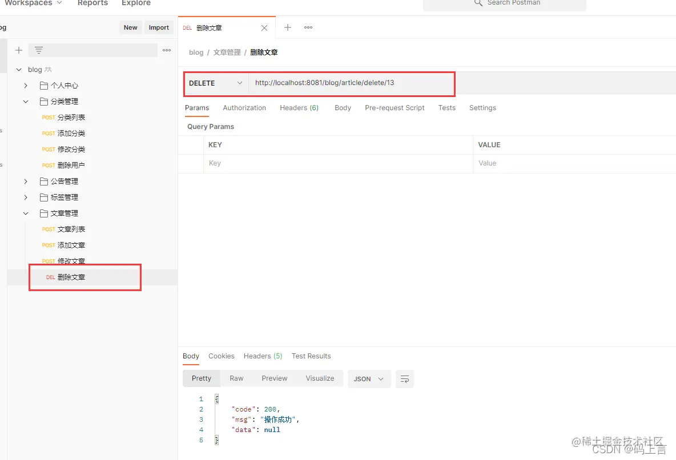Image resolution: width=676 pixels, height=460 pixels.
Task: Expand the 标签管理 folder chevron
Action: [x=26, y=197]
